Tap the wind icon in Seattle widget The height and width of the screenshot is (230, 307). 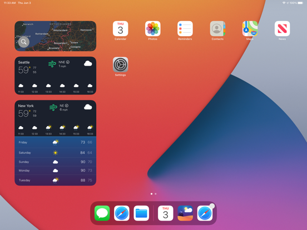[x=52, y=64]
